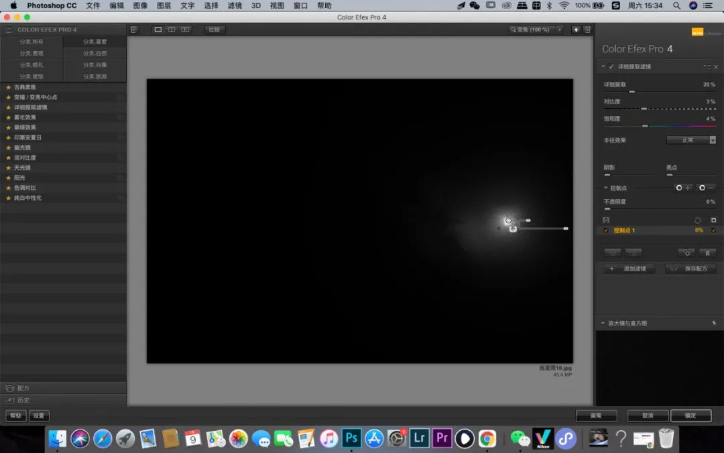Toggle favorite star for 古典柔焦
Image resolution: width=724 pixels, height=453 pixels.
coord(8,87)
